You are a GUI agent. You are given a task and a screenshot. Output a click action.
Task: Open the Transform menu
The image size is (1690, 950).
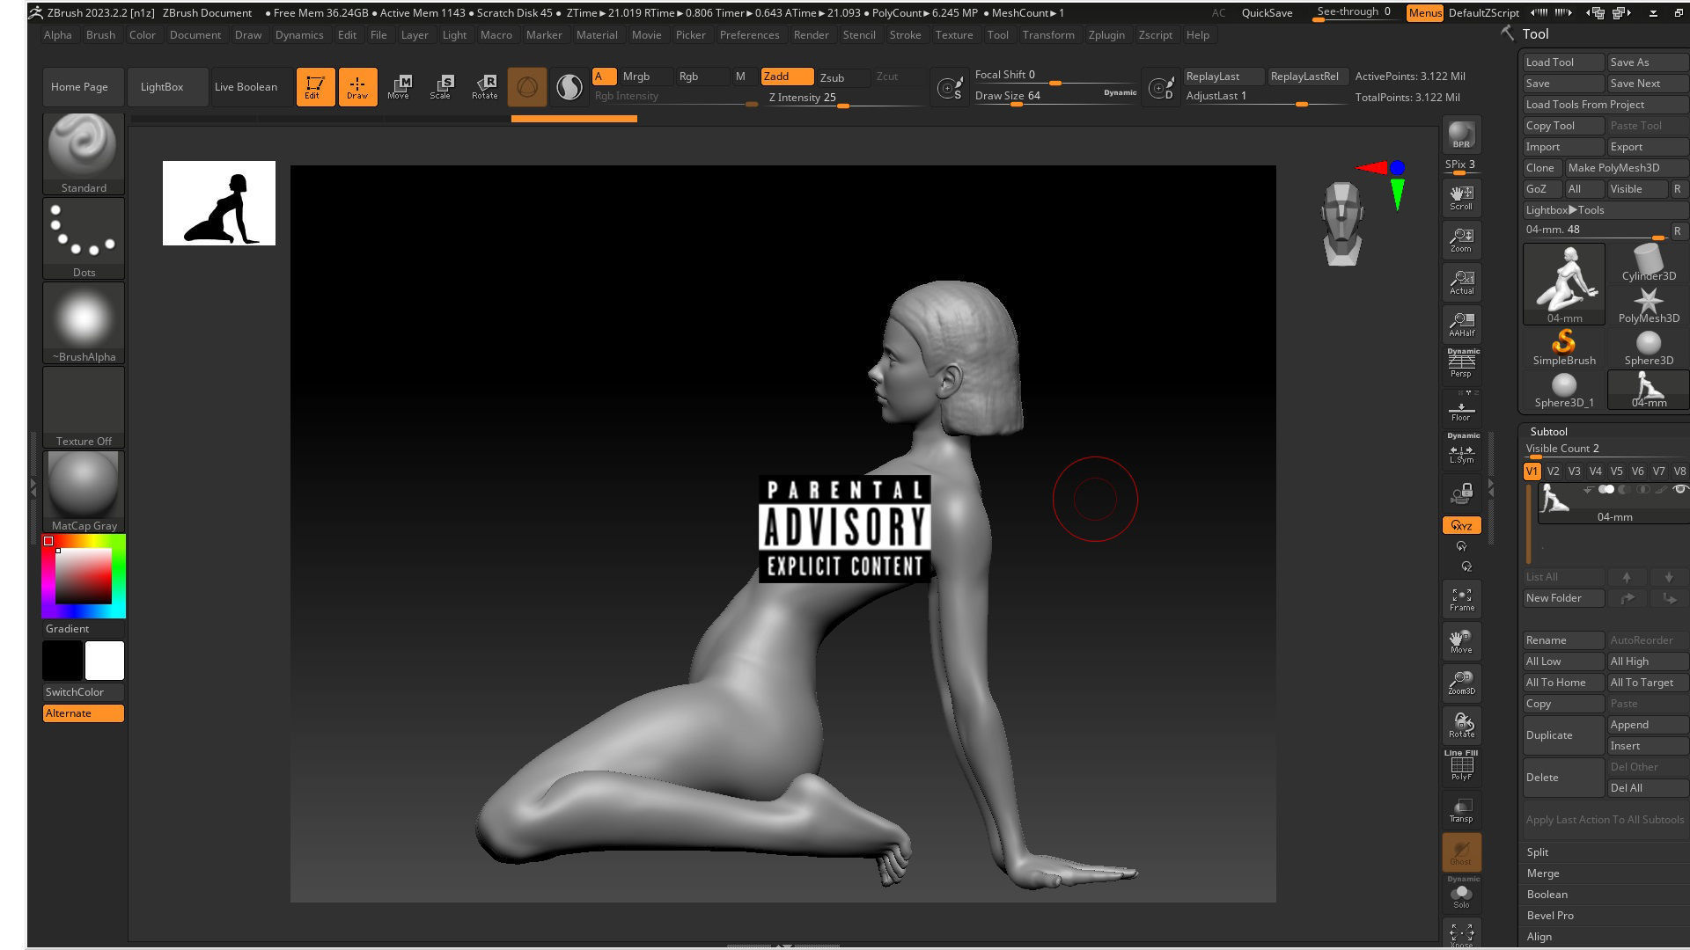(1048, 34)
